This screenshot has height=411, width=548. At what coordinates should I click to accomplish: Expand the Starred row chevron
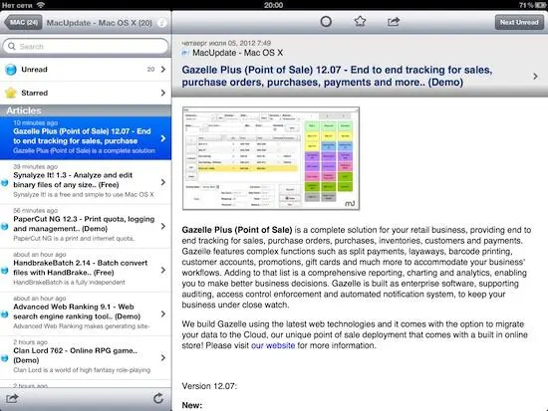163,93
